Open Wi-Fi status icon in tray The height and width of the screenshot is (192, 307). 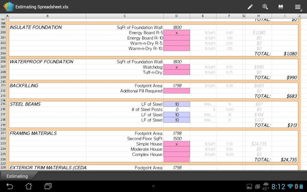point(290,186)
